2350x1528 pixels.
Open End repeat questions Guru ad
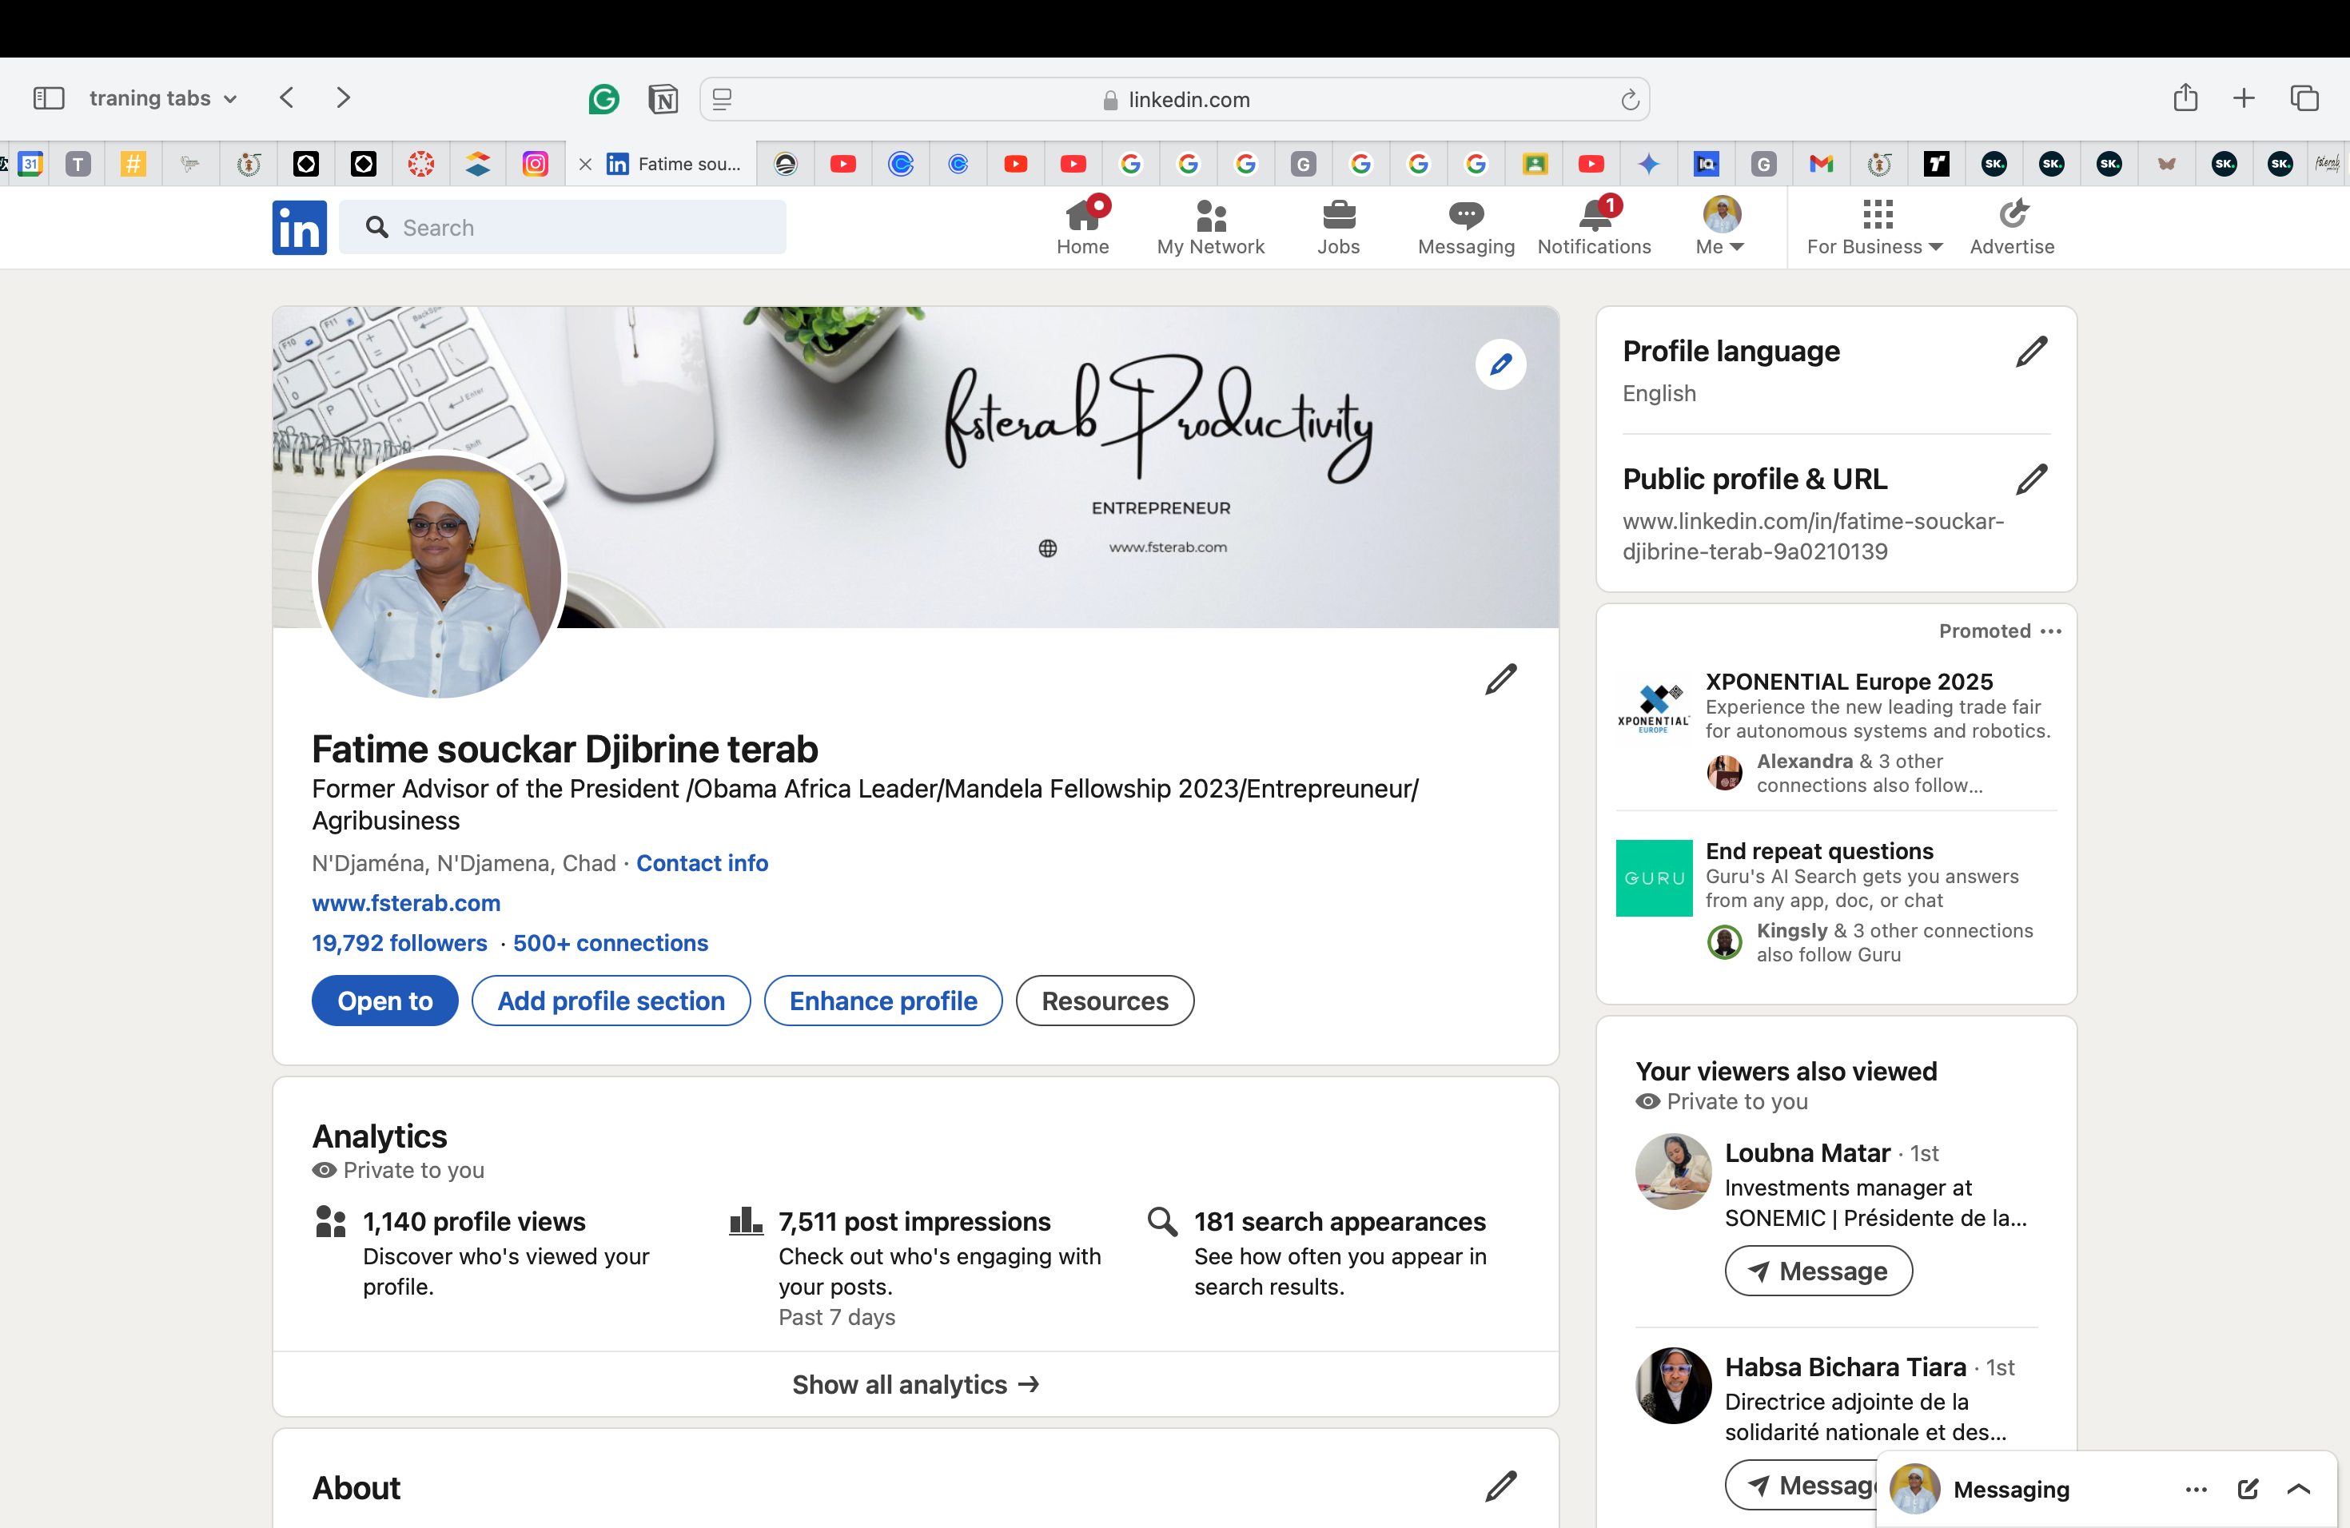1820,851
